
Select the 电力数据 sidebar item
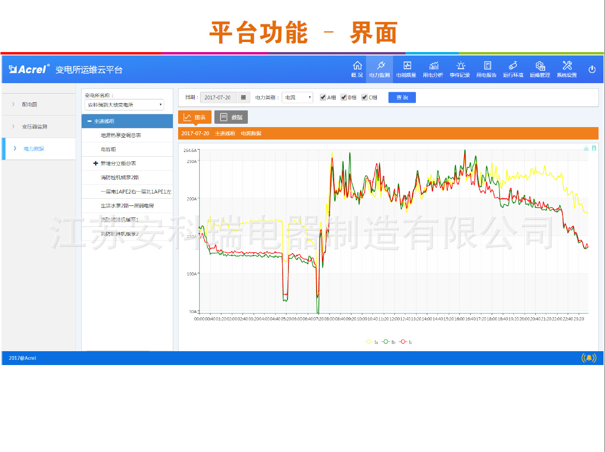click(38, 149)
